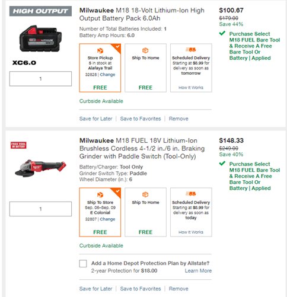
Task: Click the Free Tool or Battery red badge
Action: pyautogui.click(x=18, y=145)
